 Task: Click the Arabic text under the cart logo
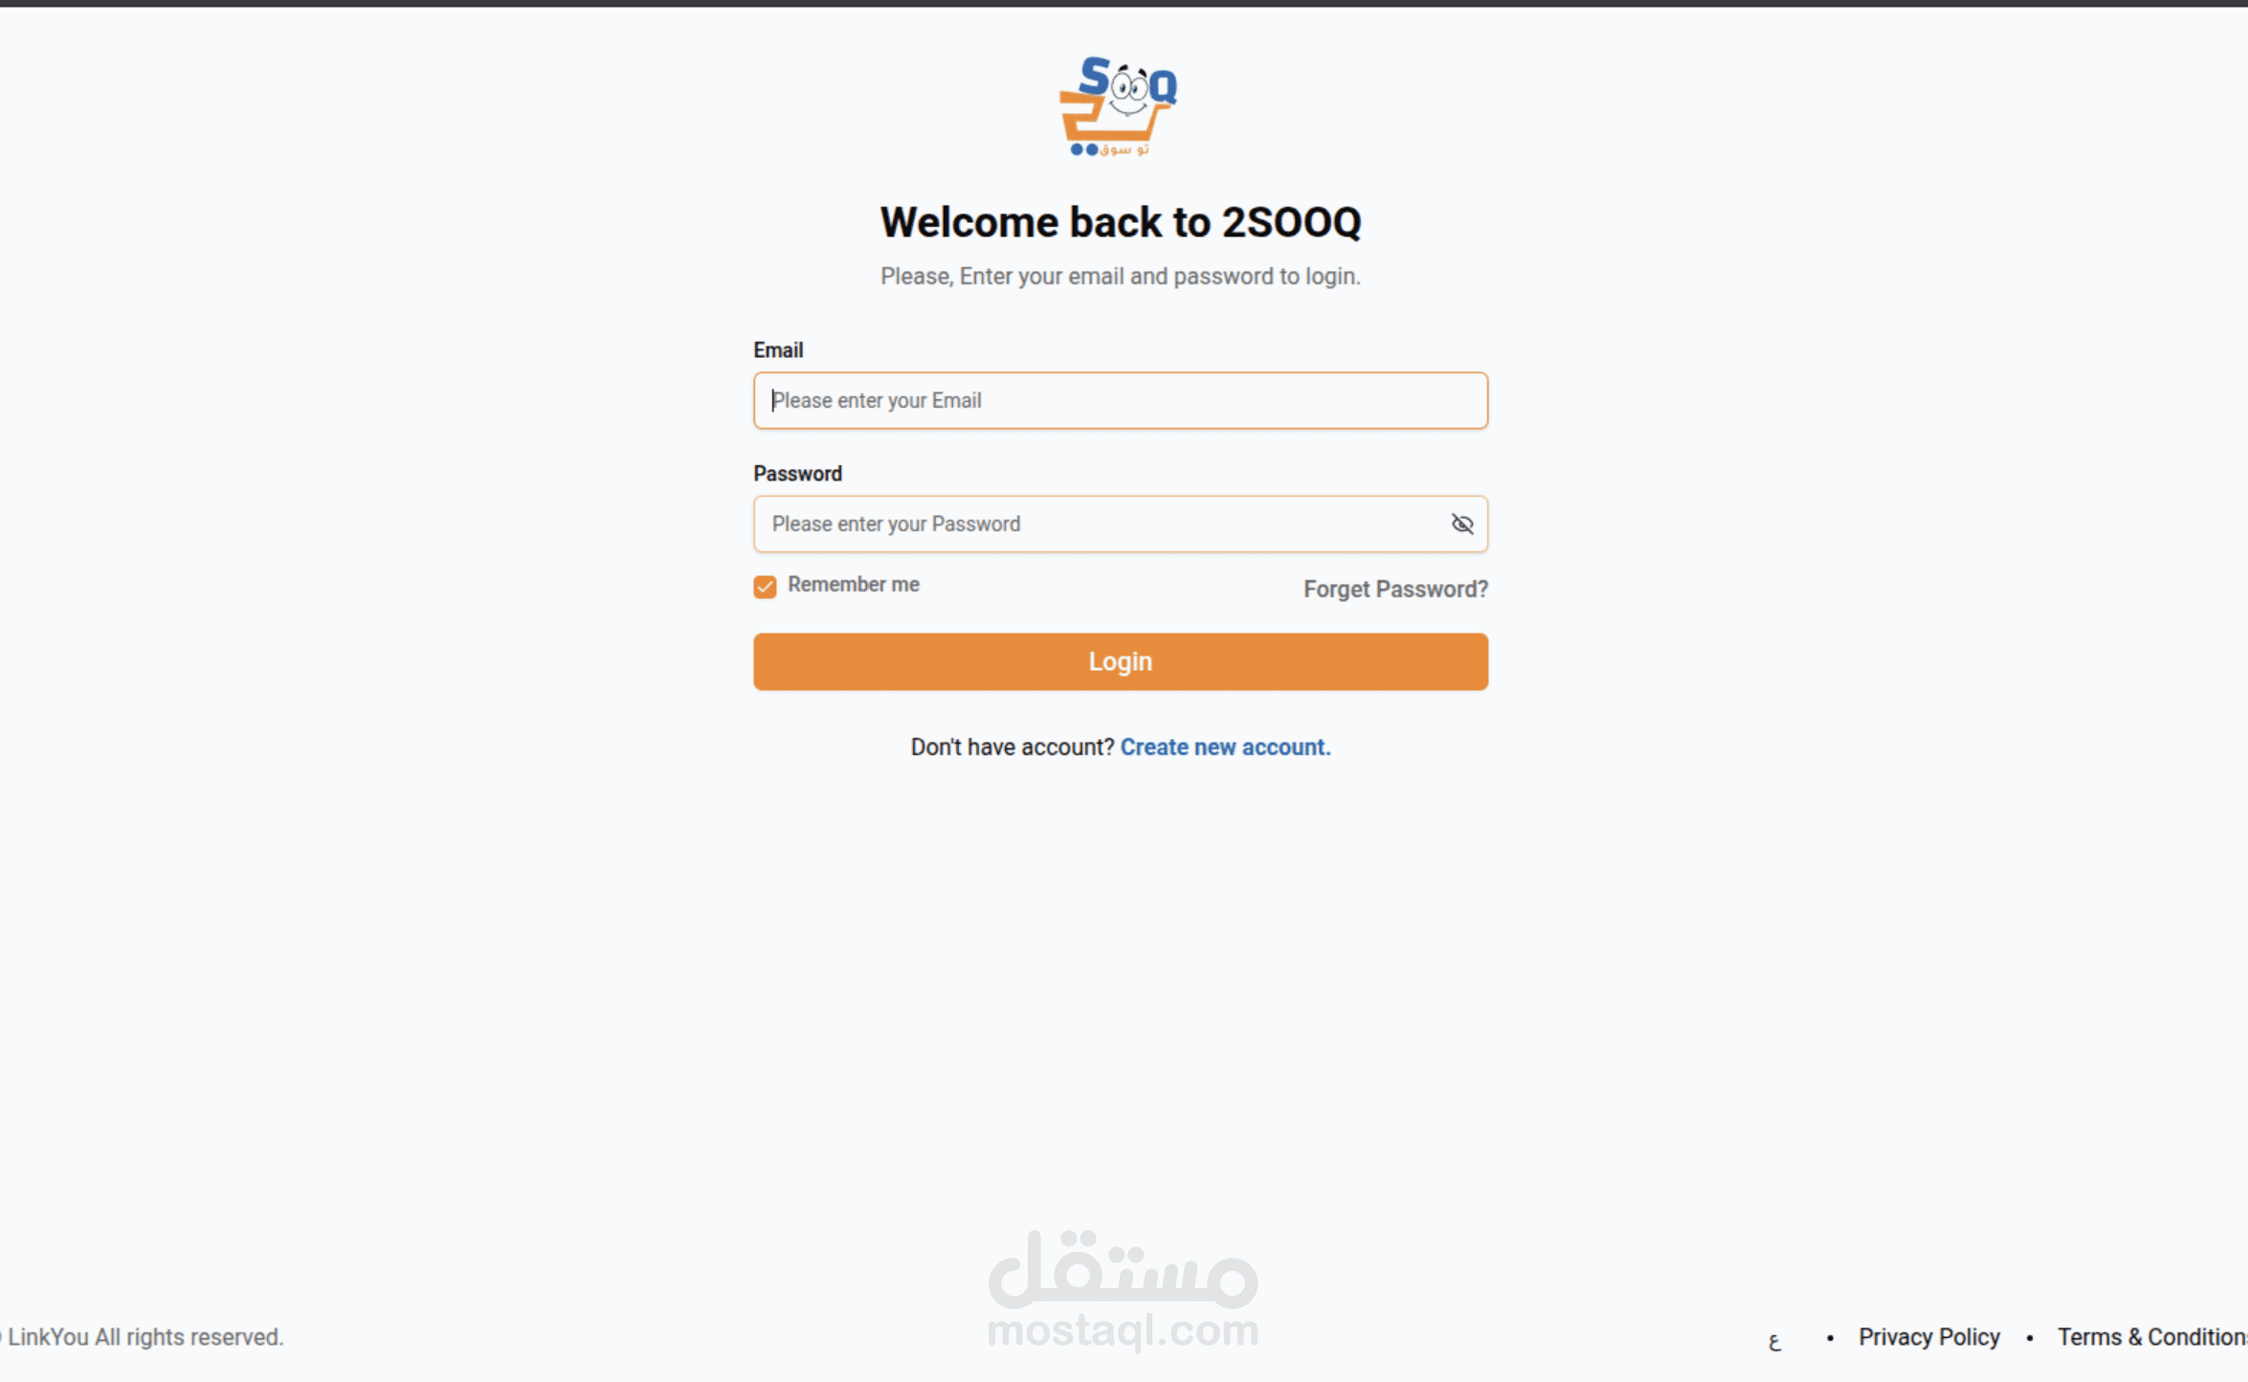(x=1124, y=149)
